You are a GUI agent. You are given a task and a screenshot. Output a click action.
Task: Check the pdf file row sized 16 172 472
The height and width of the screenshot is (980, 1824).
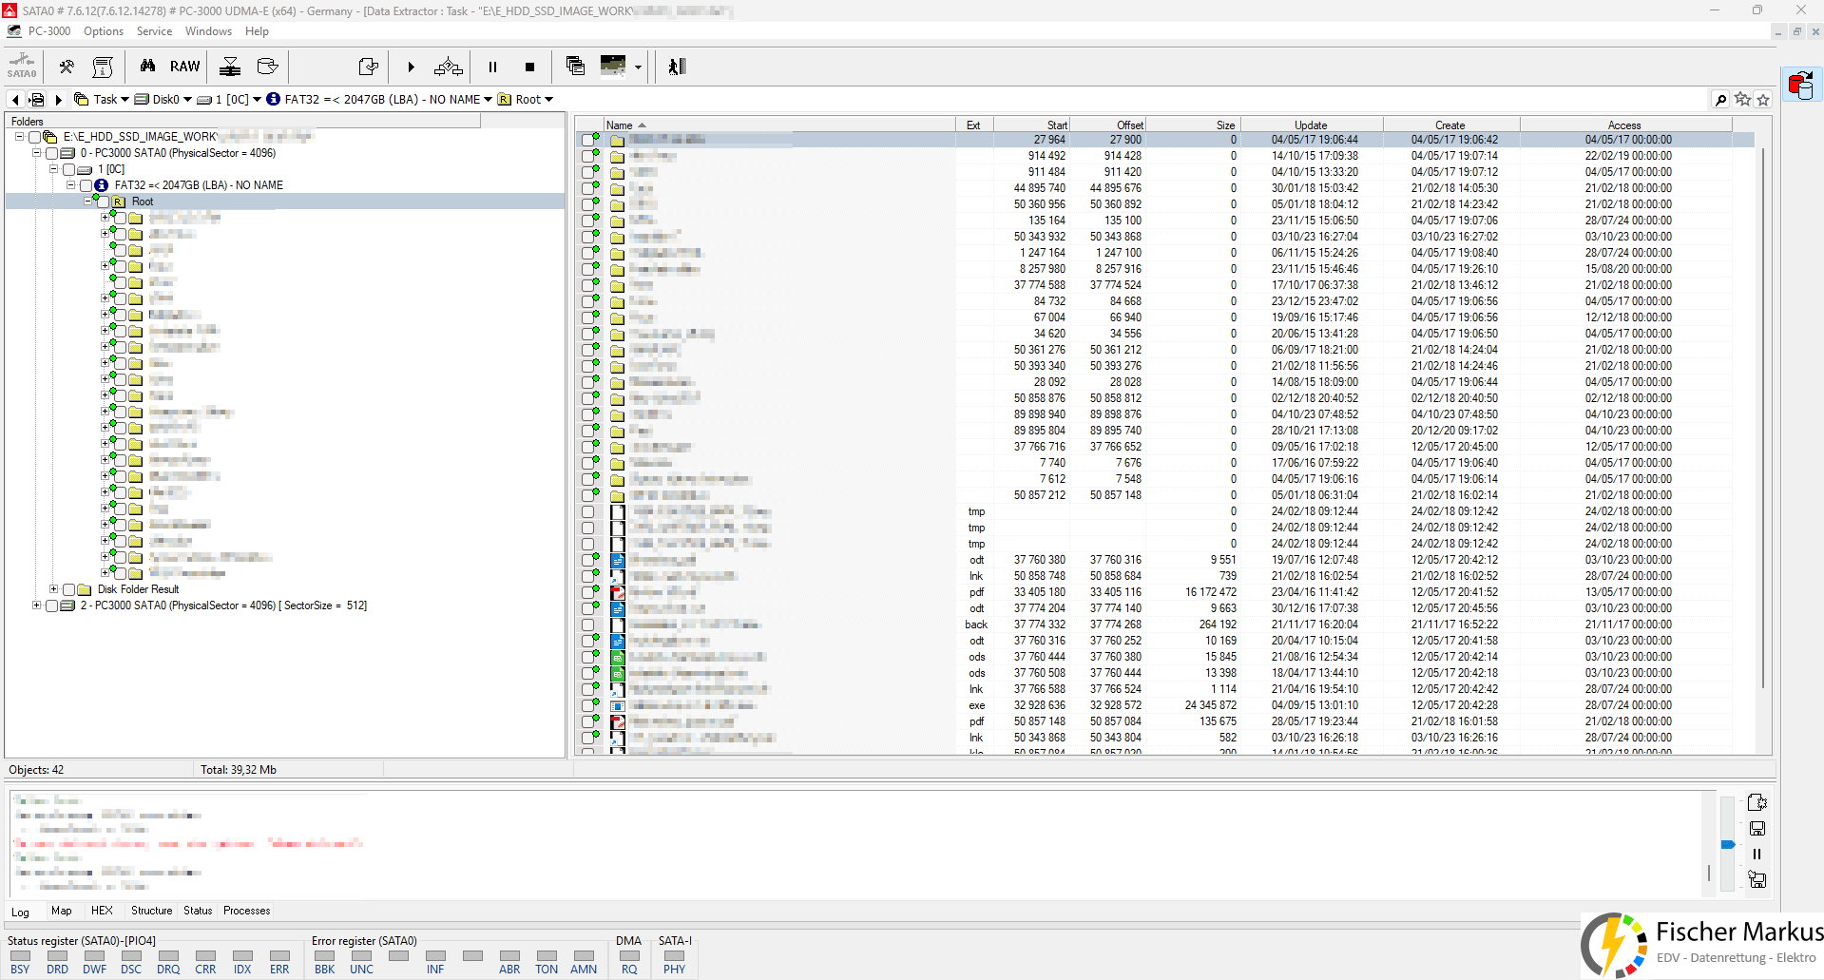click(x=587, y=592)
